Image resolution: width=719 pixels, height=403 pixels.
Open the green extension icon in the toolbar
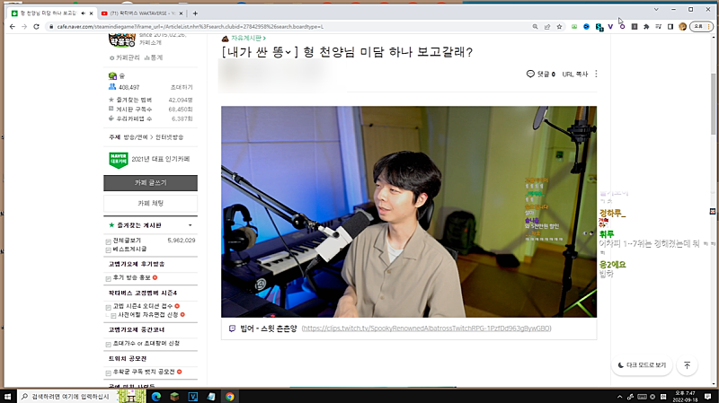point(574,27)
